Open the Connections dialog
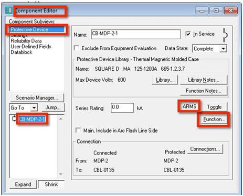Viewport: 243px width, 196px height. (205, 149)
